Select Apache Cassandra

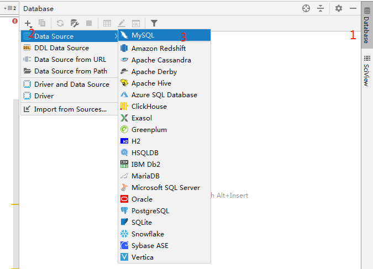[x=164, y=60]
